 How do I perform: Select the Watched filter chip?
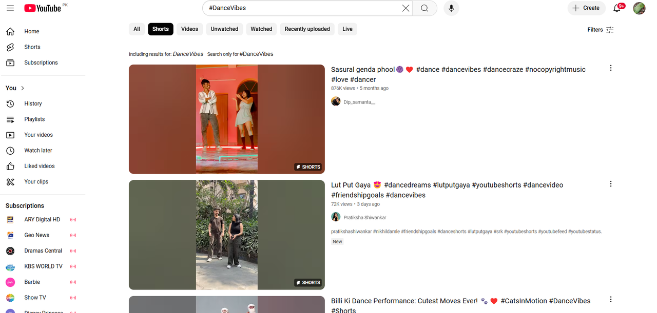(261, 29)
